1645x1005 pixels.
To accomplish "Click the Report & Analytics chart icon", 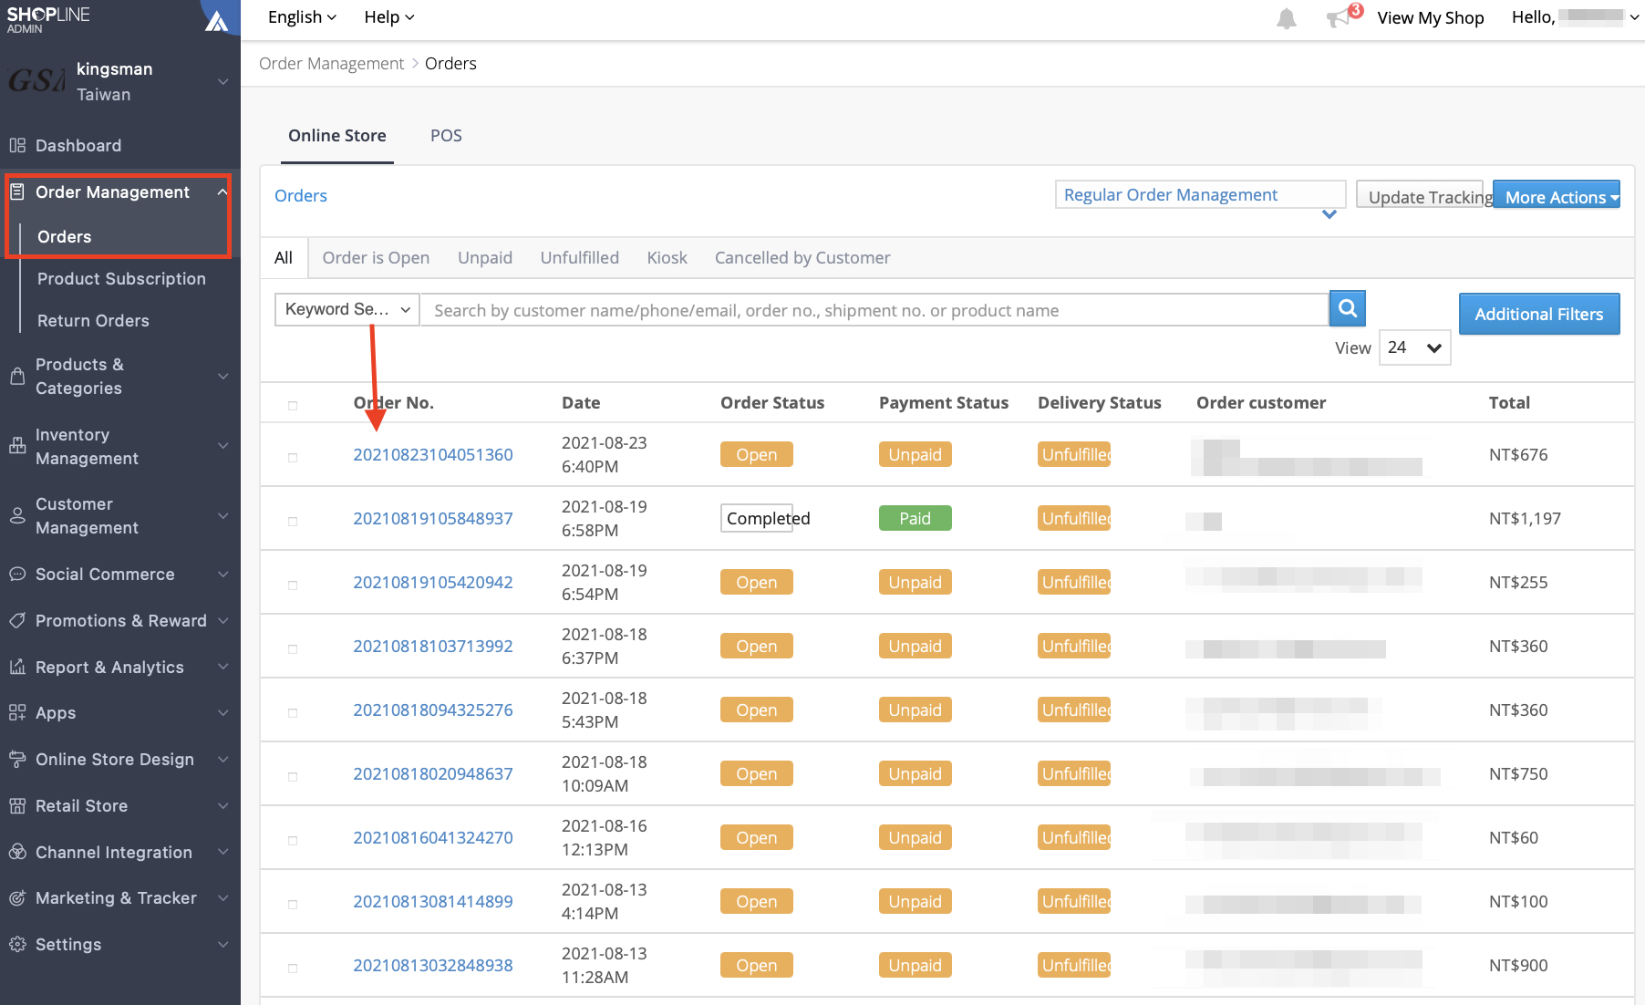I will point(17,667).
